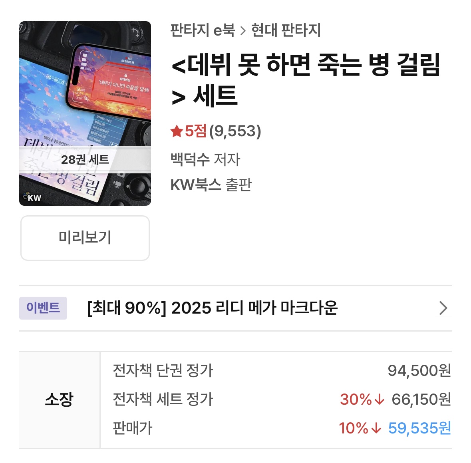The height and width of the screenshot is (463, 471).
Task: Click the KW logo on the cover
Action: [x=32, y=197]
